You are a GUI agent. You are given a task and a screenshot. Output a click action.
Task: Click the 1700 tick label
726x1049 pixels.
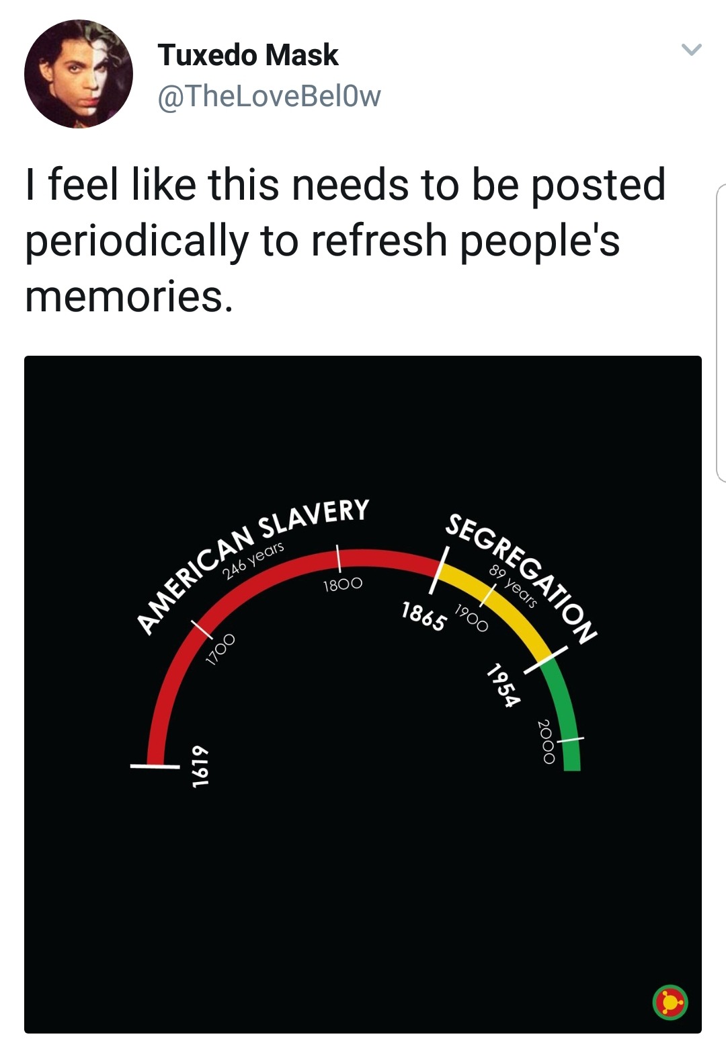pyautogui.click(x=220, y=650)
